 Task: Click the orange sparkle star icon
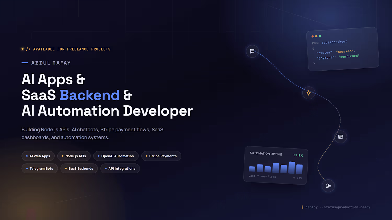coord(309,93)
